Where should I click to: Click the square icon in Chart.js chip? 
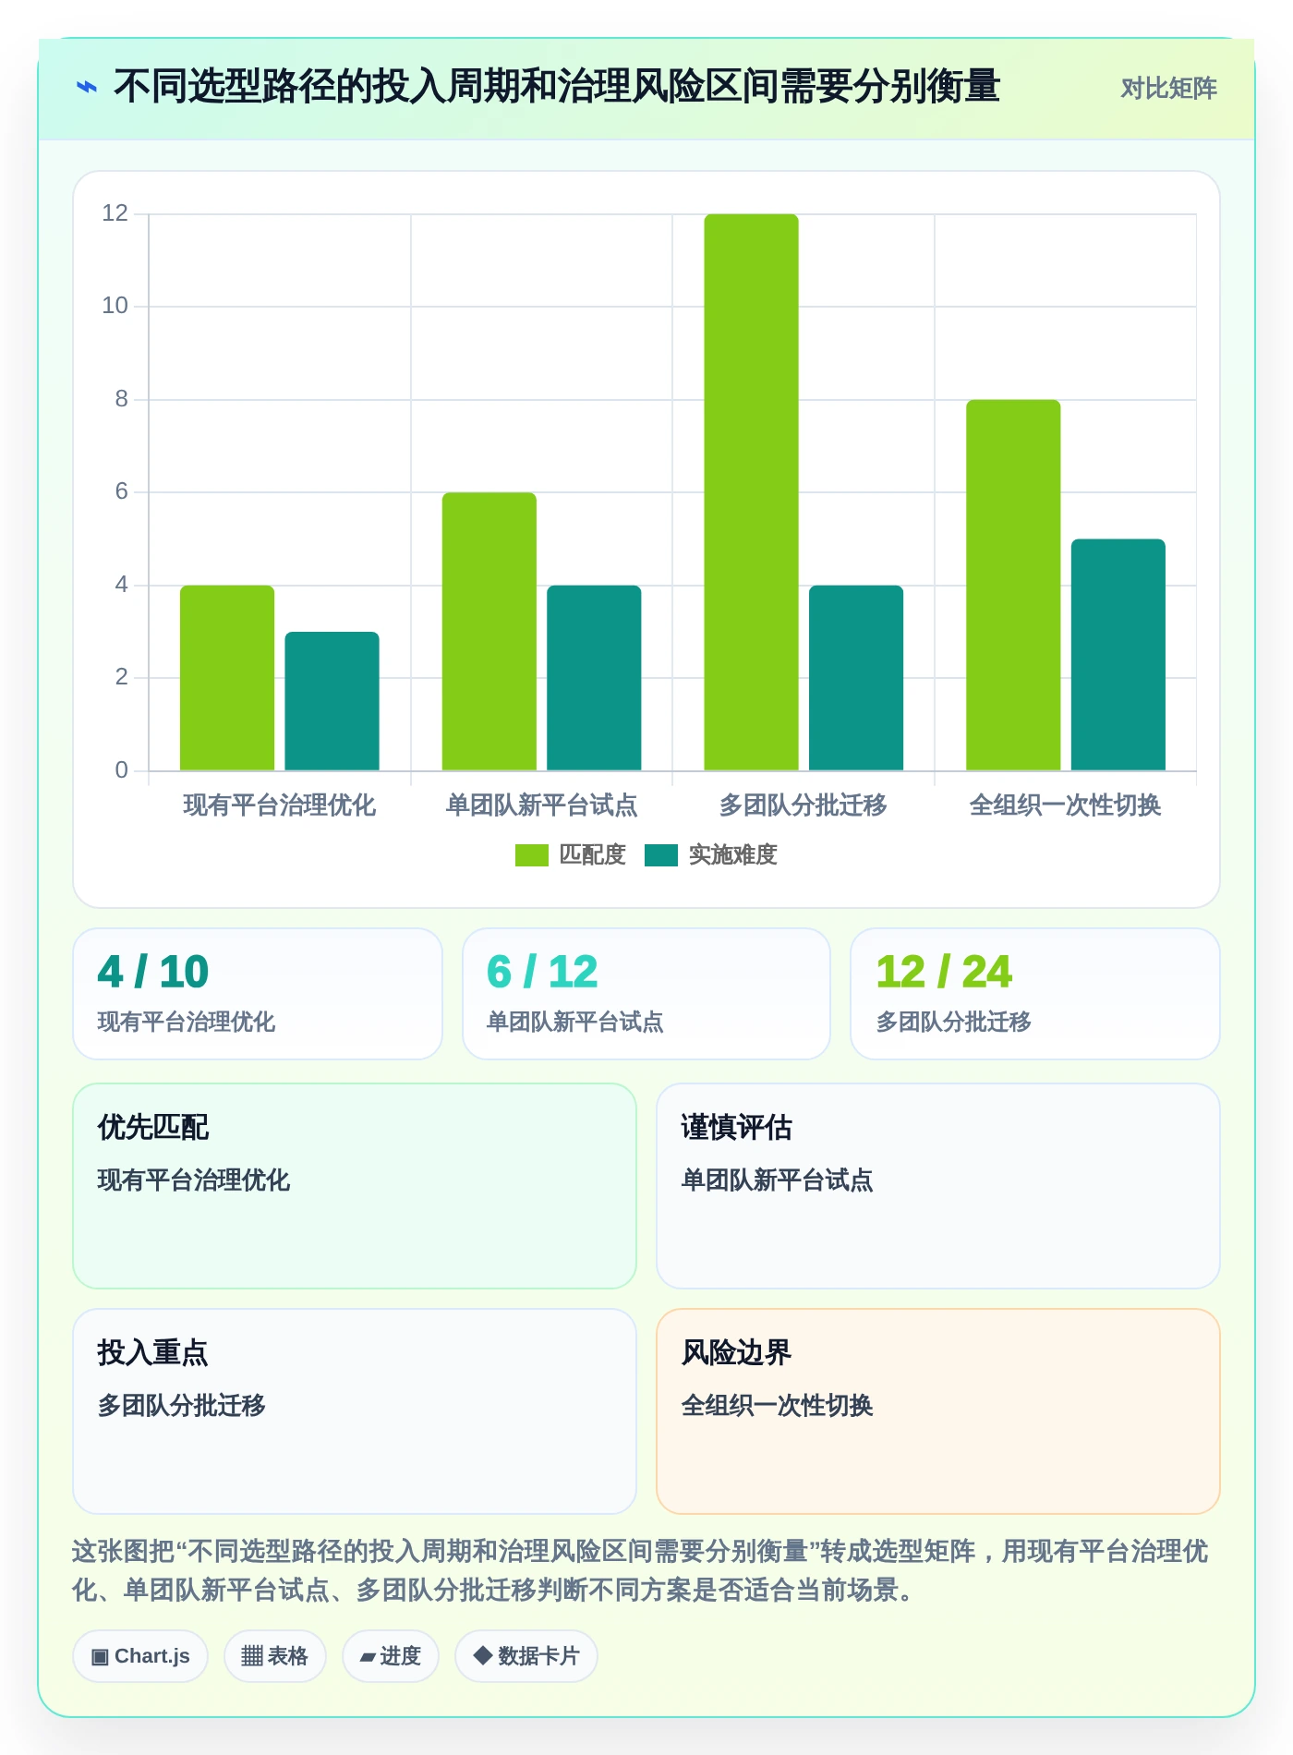point(100,1657)
